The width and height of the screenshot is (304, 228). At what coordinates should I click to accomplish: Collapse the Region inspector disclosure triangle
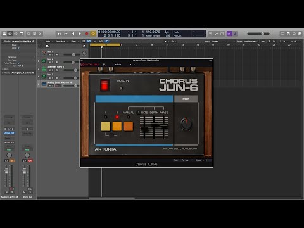pos(3,41)
